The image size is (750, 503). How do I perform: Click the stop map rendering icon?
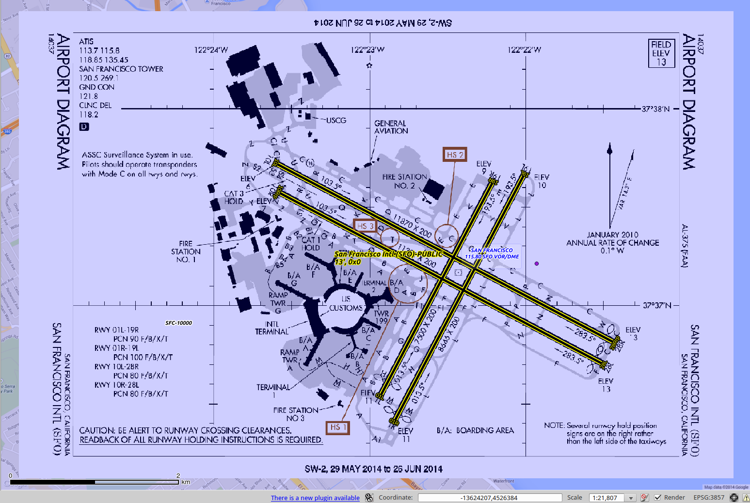coord(644,498)
